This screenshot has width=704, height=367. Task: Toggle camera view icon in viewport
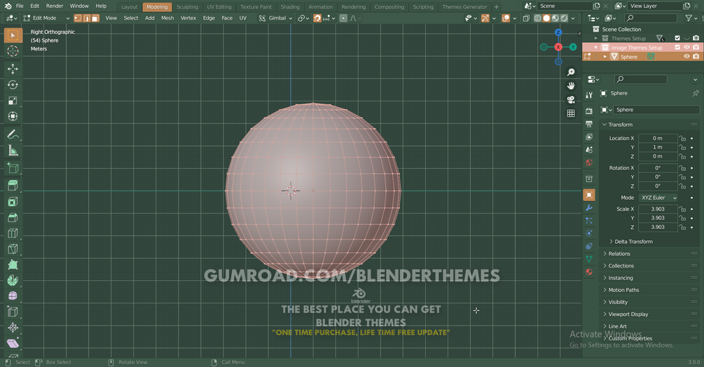(x=571, y=99)
